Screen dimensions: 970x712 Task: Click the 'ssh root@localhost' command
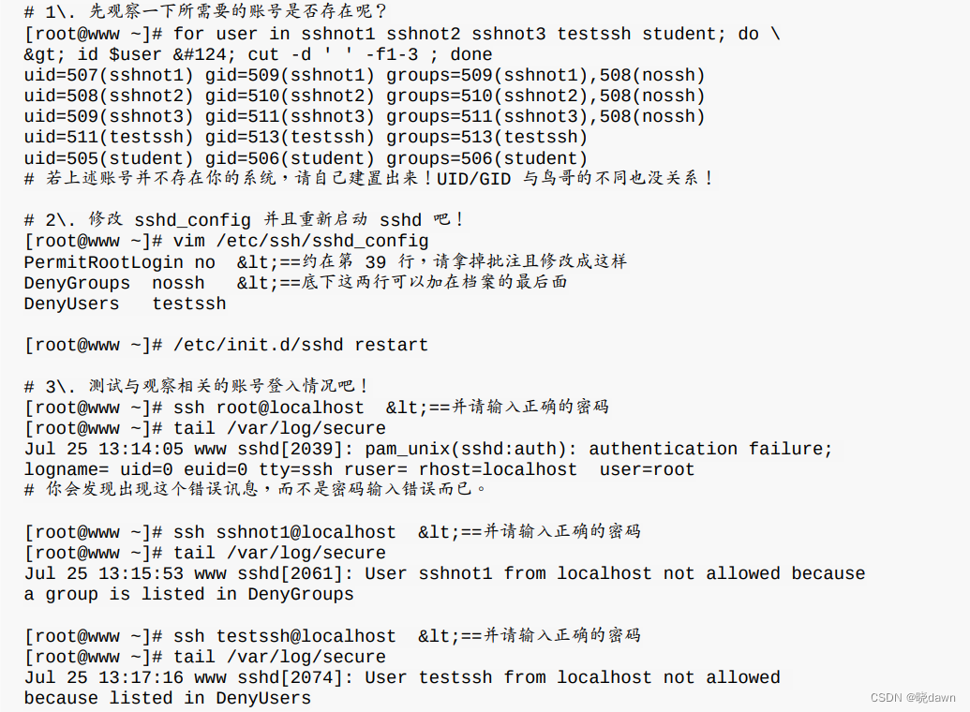(268, 408)
